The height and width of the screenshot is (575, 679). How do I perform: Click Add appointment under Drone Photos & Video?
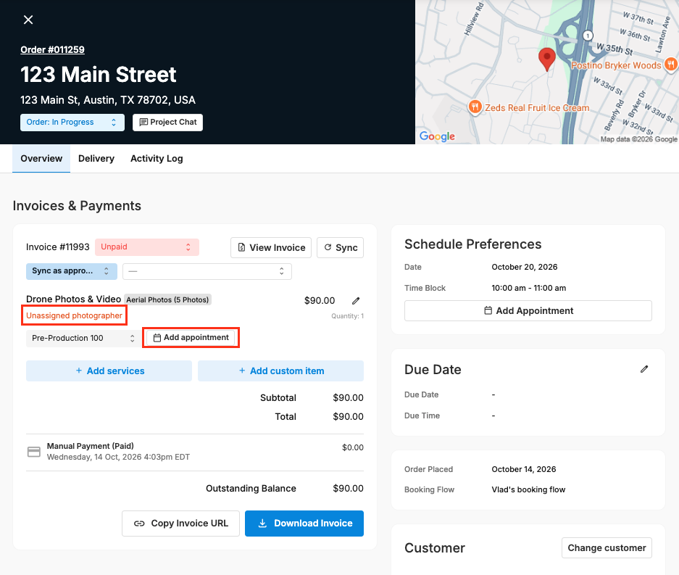191,338
